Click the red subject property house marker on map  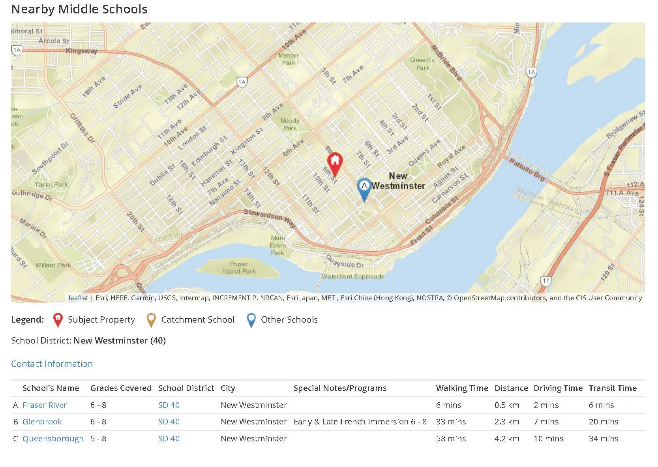click(335, 164)
